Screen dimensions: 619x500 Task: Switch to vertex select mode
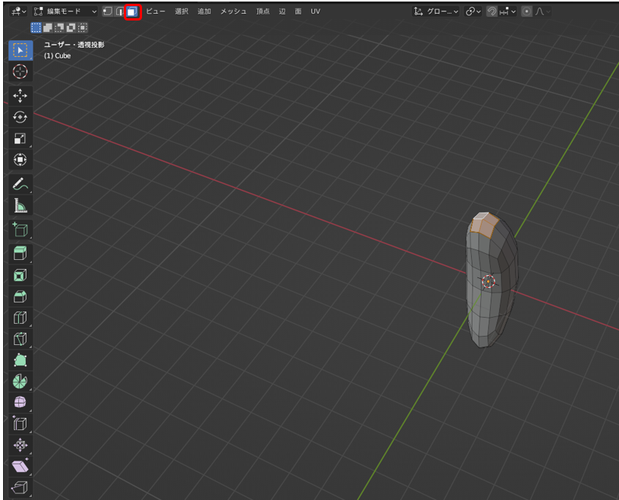pos(107,11)
